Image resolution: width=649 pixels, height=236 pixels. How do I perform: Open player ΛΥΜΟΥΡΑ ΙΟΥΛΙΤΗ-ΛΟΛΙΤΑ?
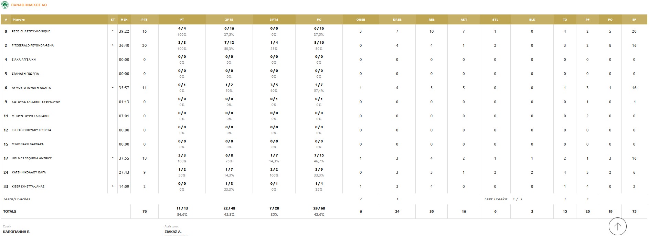31,88
